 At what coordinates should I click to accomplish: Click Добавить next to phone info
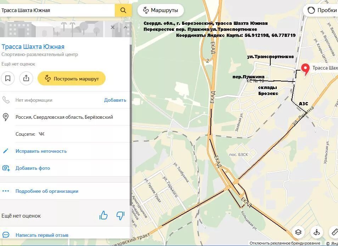115,100
